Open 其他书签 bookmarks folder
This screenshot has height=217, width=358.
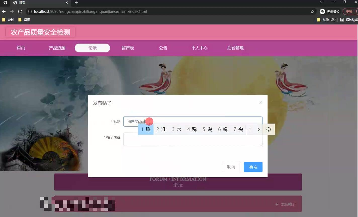326,20
